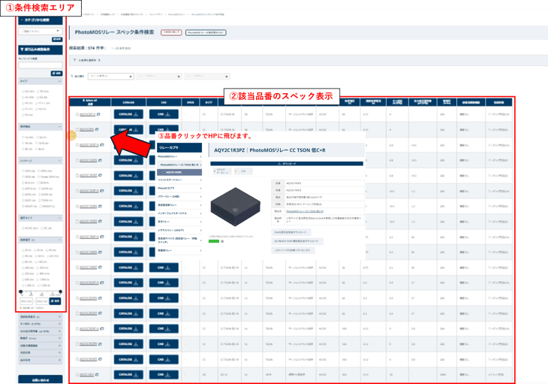Open part number link AQY2C2R2P1X

tap(89, 283)
